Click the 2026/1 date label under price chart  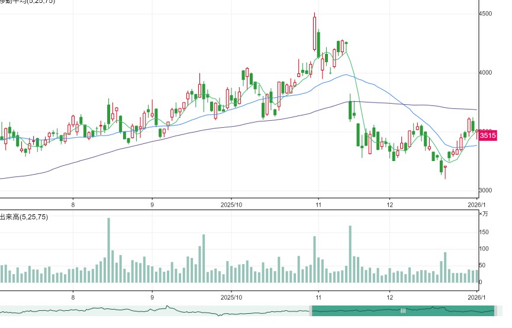[x=476, y=205]
